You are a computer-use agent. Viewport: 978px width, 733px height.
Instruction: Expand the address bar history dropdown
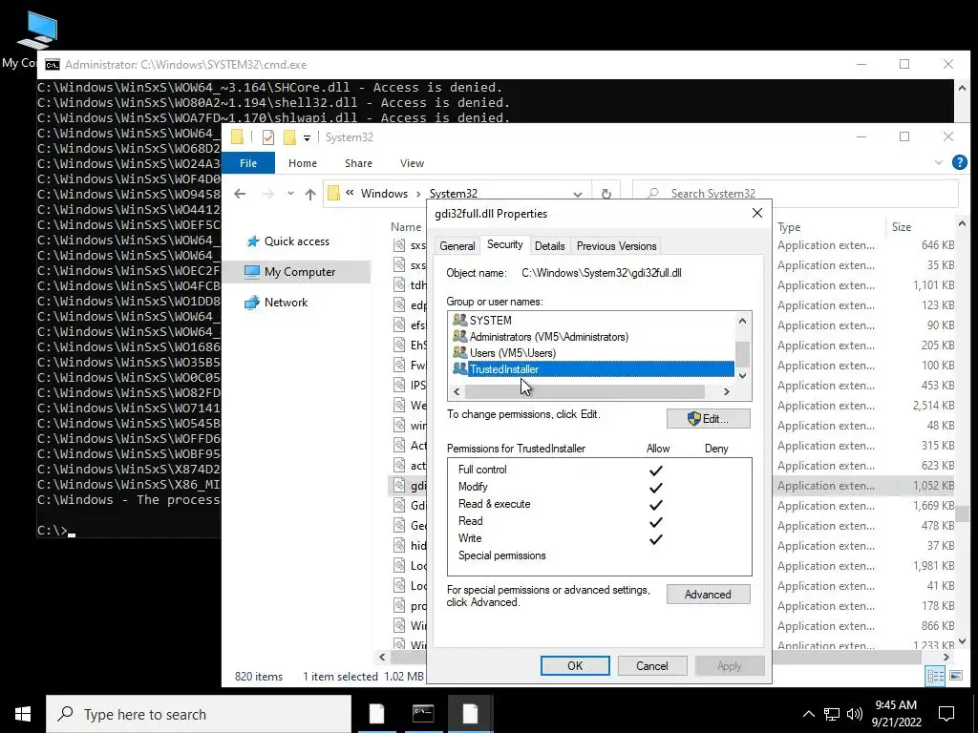[x=578, y=194]
